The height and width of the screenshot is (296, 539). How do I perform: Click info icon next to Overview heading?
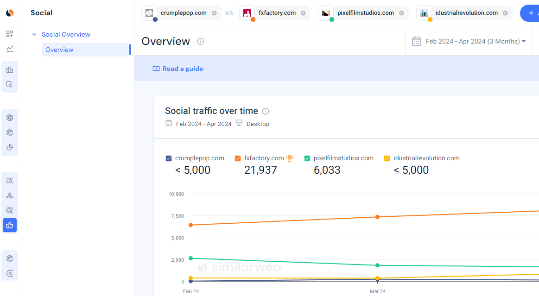(x=201, y=42)
